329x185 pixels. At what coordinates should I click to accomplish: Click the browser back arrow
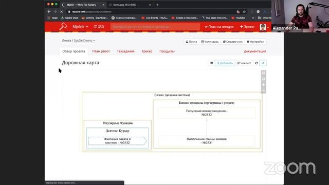tap(49, 12)
